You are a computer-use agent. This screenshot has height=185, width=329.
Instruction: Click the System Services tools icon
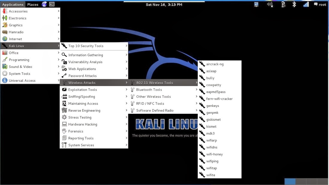(64, 145)
